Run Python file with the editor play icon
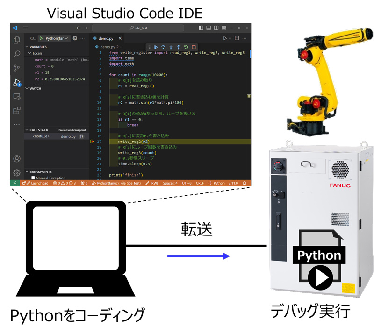Screen dimensions: 374x334 pyautogui.click(x=225, y=38)
